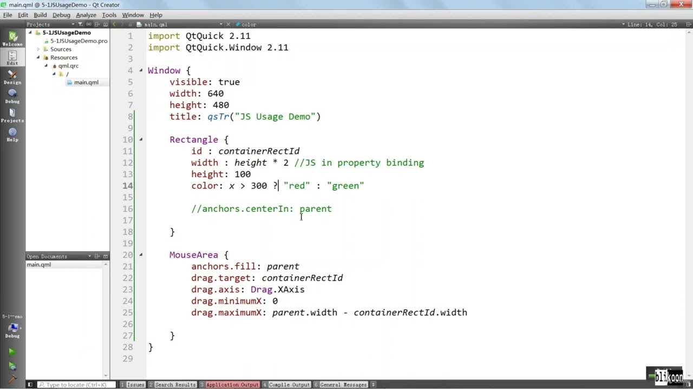This screenshot has height=389, width=693.
Task: Select main.qml in the project tree
Action: (x=86, y=82)
